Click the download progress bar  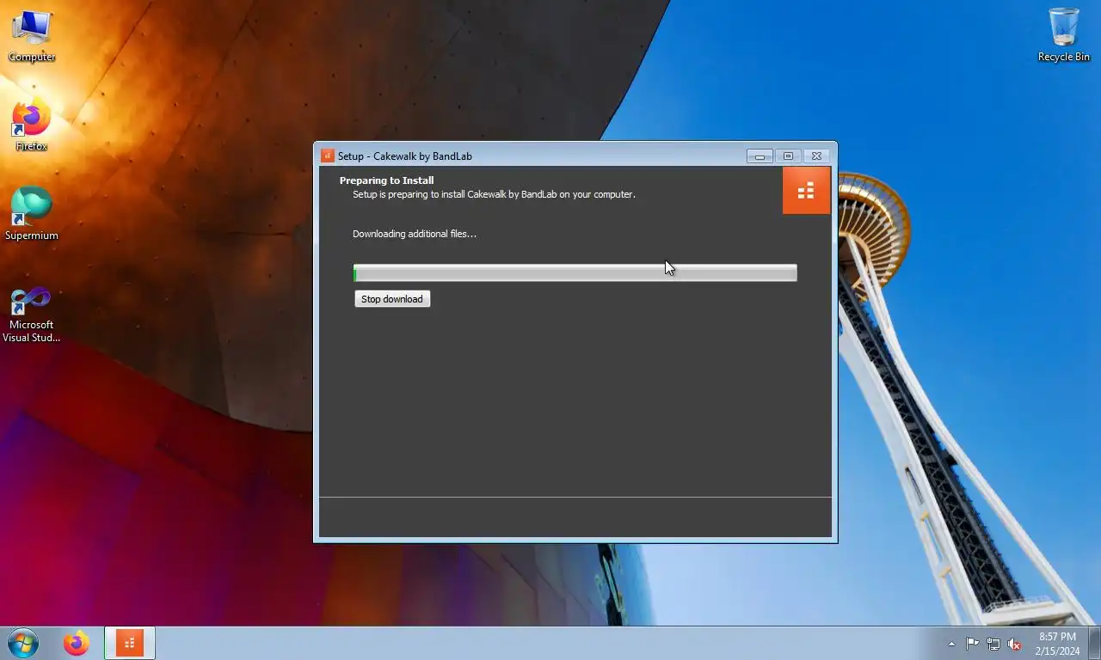[575, 273]
